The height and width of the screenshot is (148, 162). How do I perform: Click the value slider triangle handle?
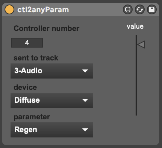pyautogui.click(x=141, y=45)
